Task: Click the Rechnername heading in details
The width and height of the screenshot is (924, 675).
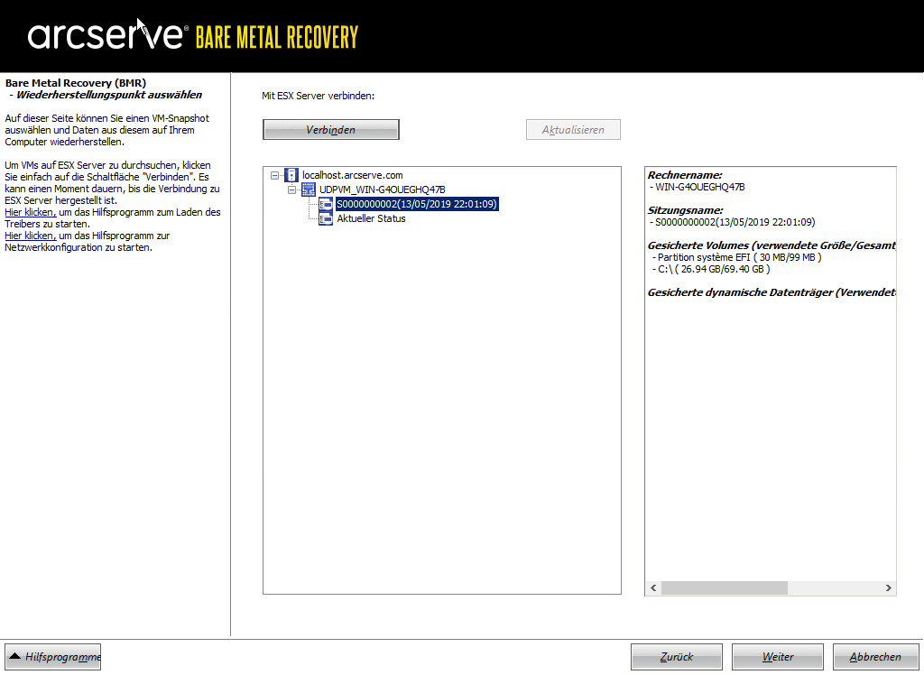Action: pos(685,175)
